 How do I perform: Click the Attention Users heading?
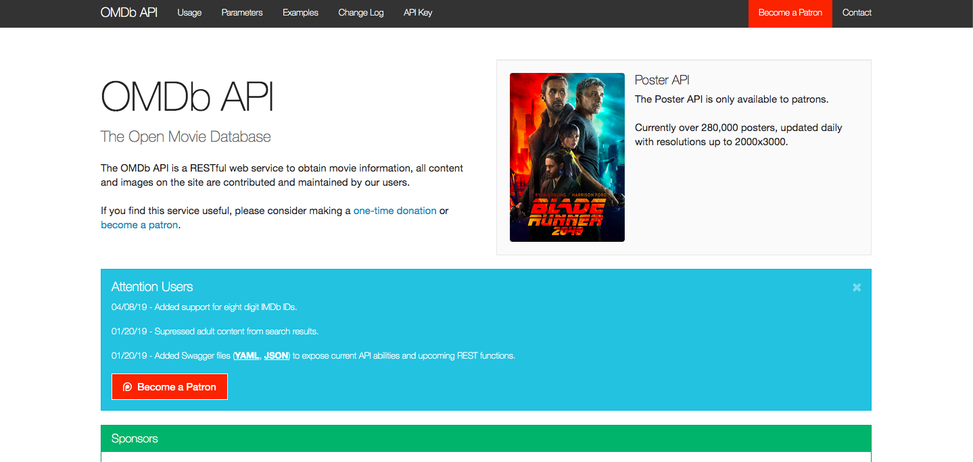point(152,287)
